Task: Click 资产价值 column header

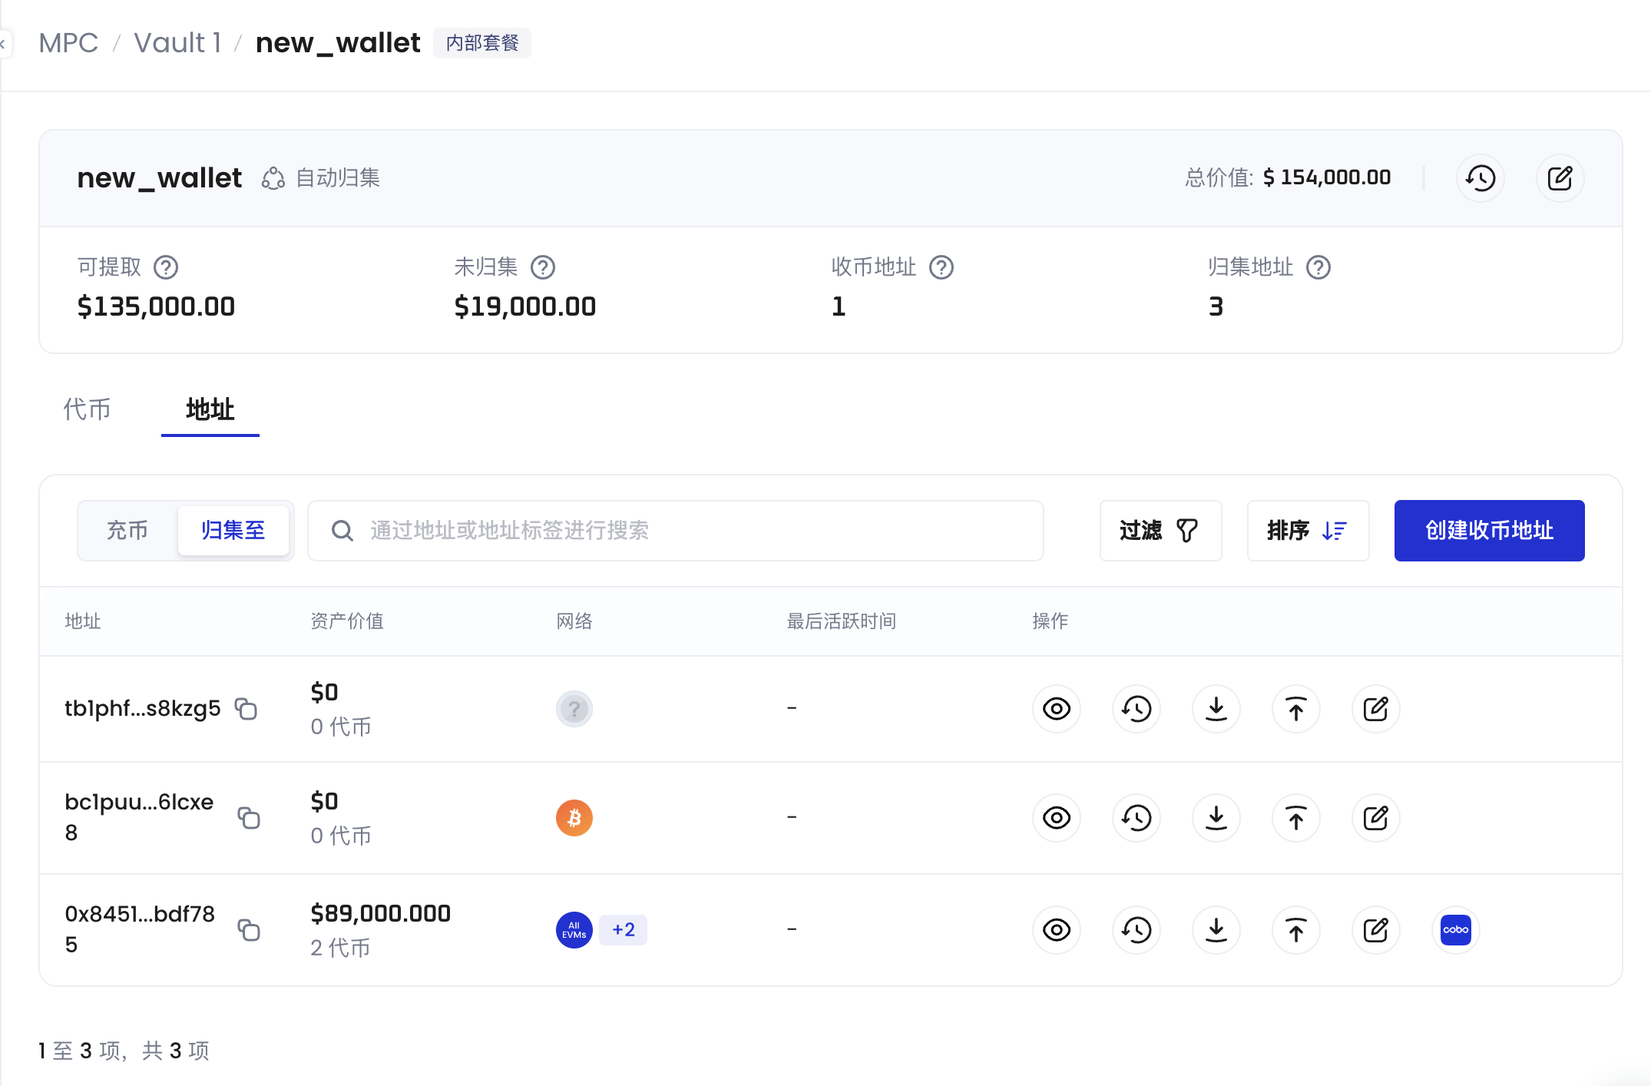Action: tap(347, 621)
